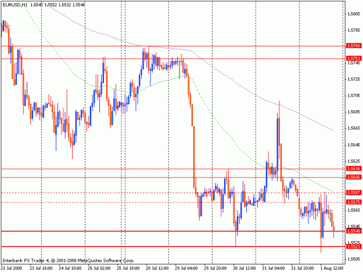363x272 pixels.
Task: Click the red 1.5616 price level label
Action: (354, 168)
